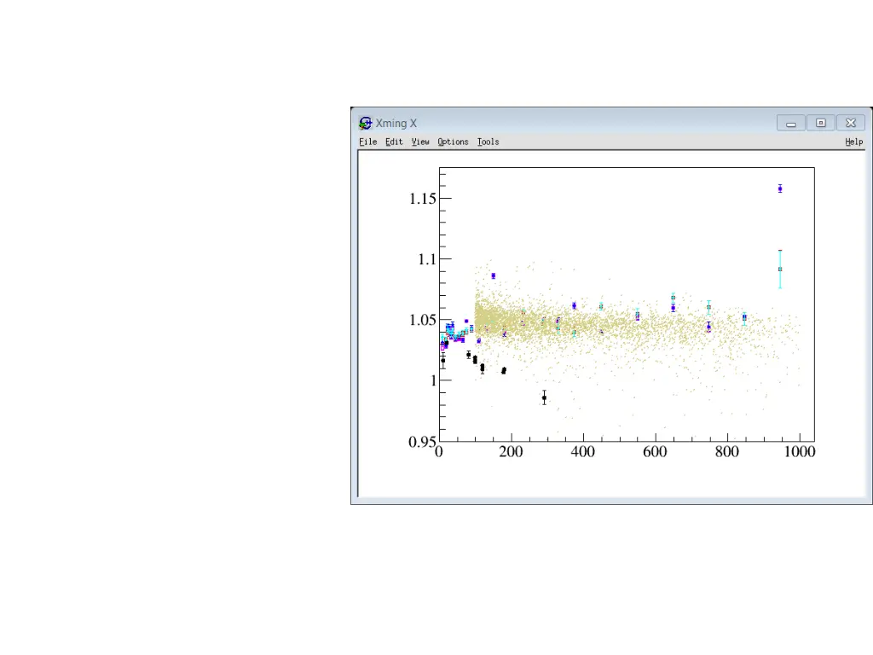
Task: Click the 1.1 y-axis label
Action: coord(427,259)
